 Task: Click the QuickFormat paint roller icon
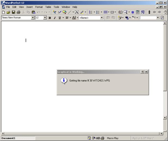click(54, 12)
